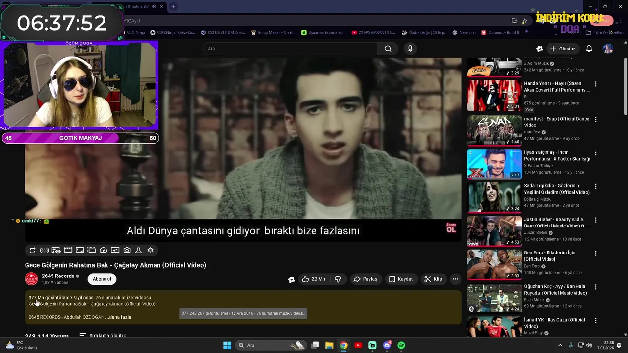This screenshot has height=353, width=628.
Task: Open a new browser tab
Action: tap(173, 6)
